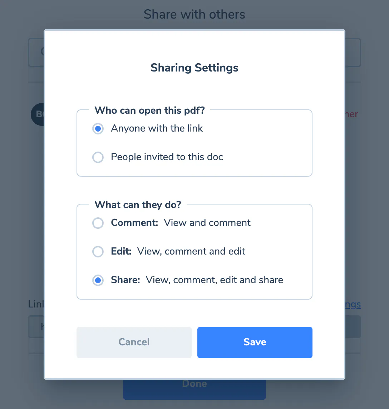
Task: Click the 'Sharing Settings' dialog title
Action: click(x=194, y=68)
